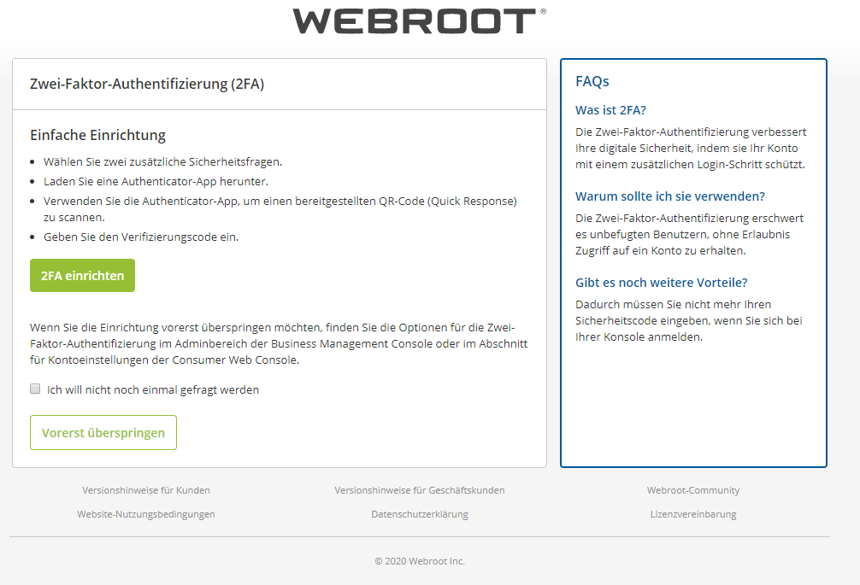Click the Webroot logo at top
The image size is (860, 585).
pyautogui.click(x=420, y=20)
